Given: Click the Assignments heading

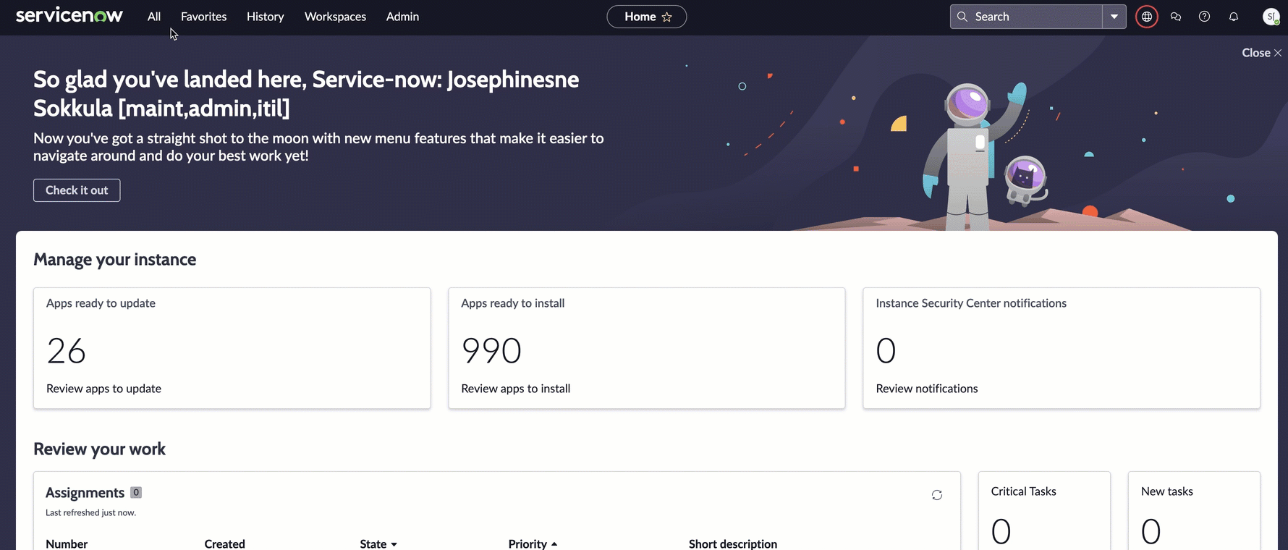Looking at the screenshot, I should click(x=85, y=493).
